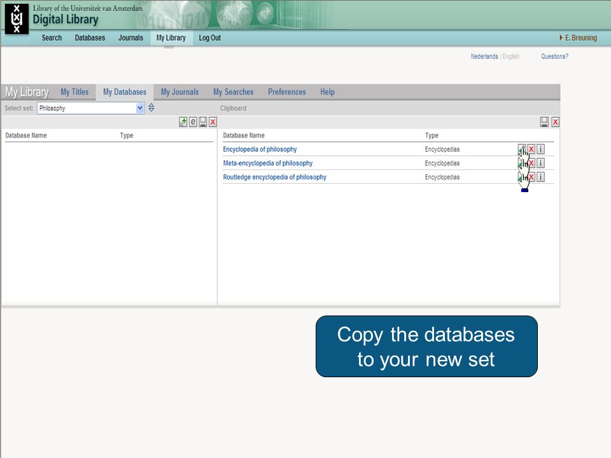Open the Databases menu
611x458 pixels.
[90, 38]
